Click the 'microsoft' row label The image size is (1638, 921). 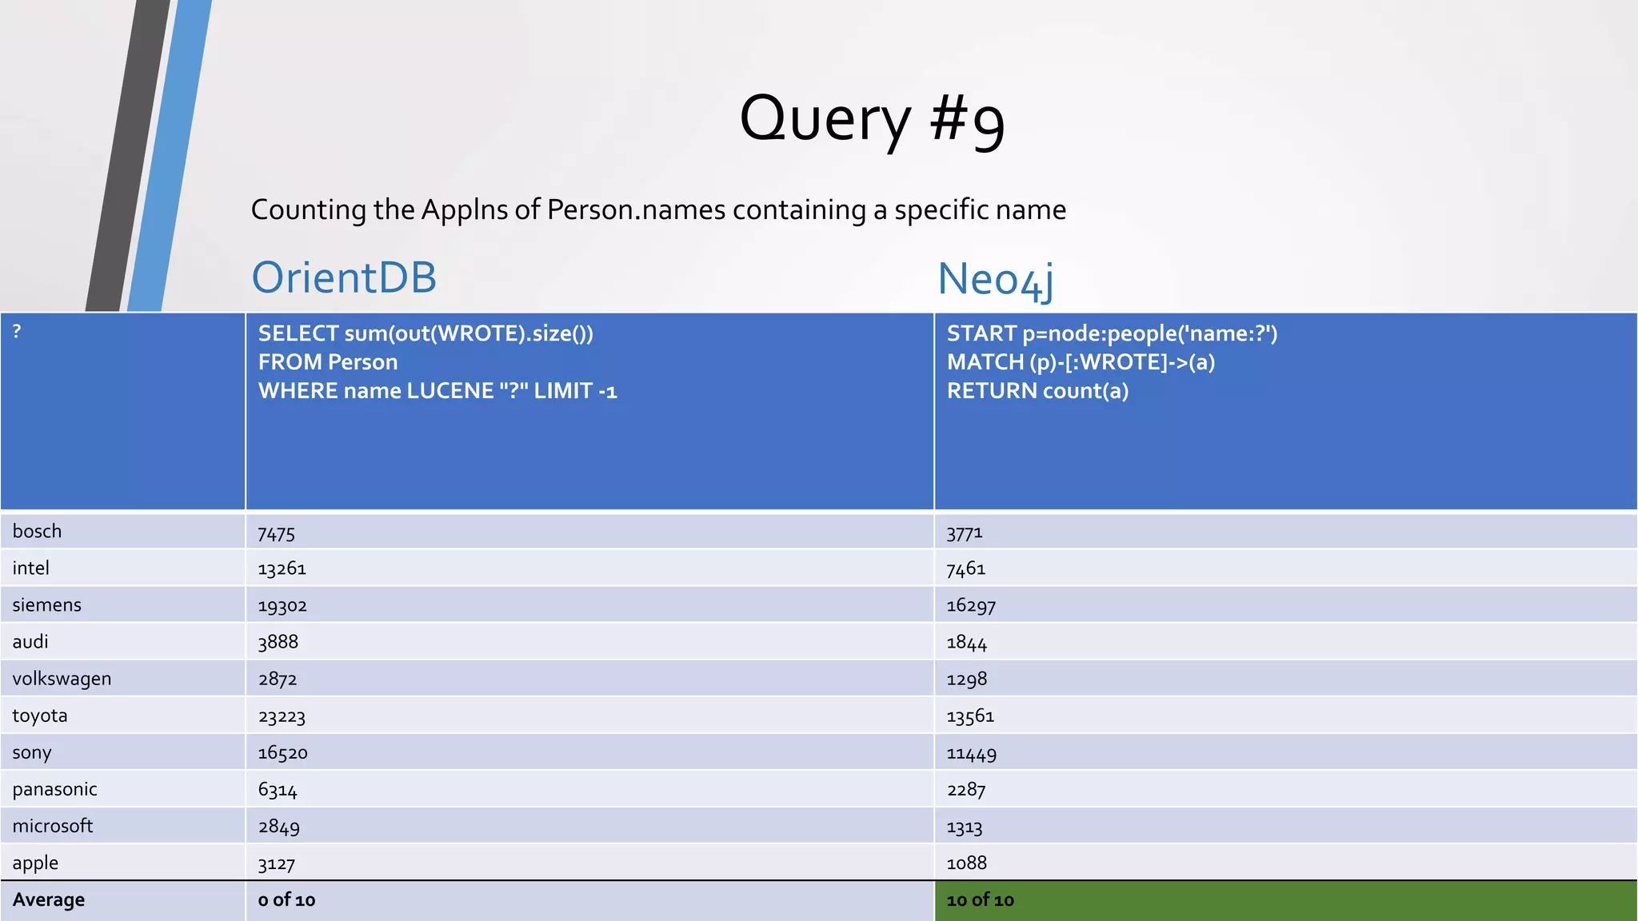53,826
